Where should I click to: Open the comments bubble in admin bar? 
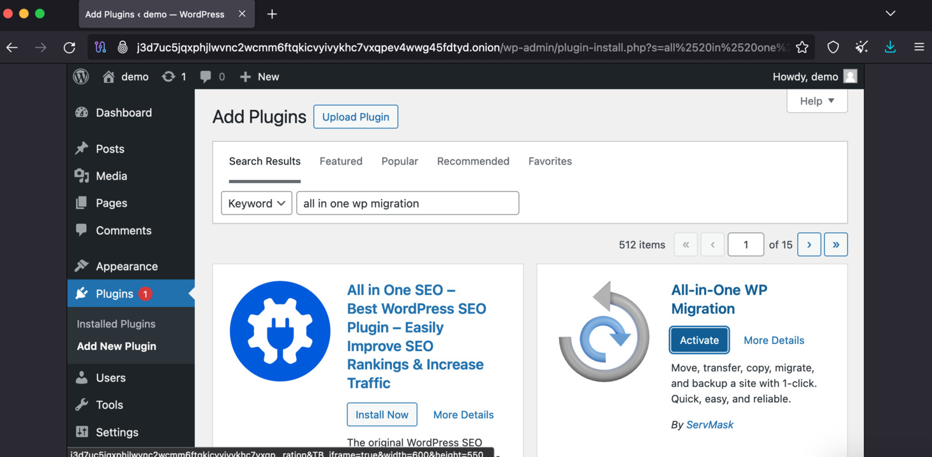point(206,77)
